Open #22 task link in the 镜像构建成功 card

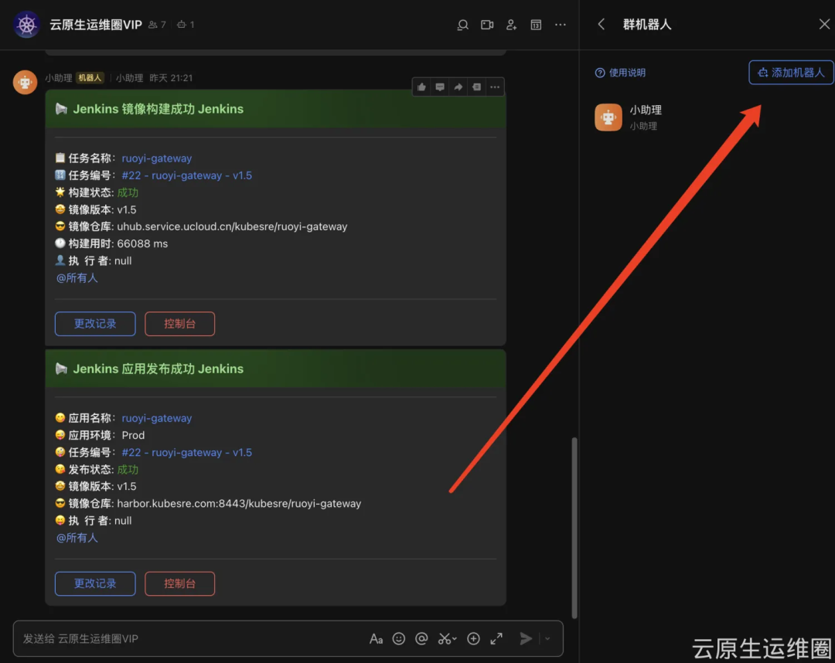coord(186,175)
